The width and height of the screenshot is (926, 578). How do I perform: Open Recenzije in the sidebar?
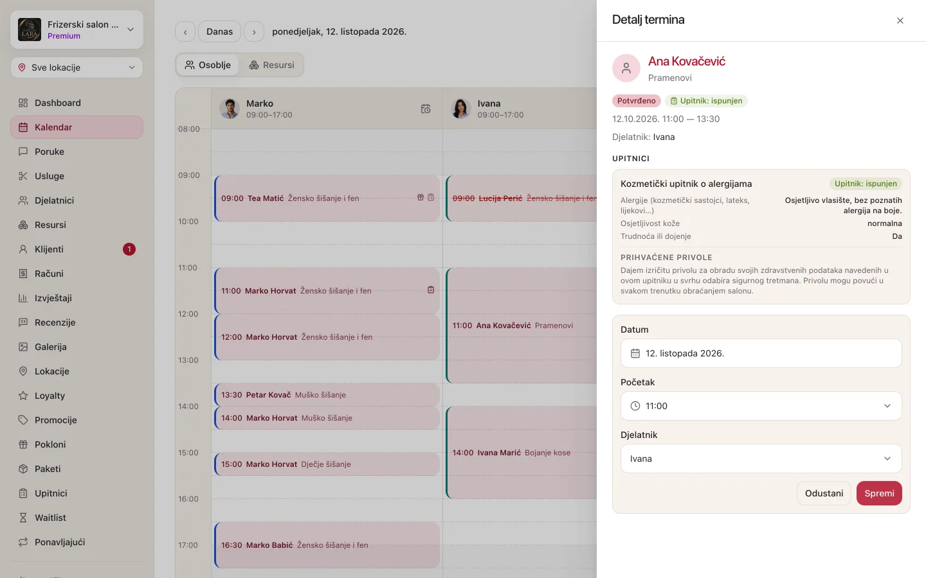pos(77,322)
